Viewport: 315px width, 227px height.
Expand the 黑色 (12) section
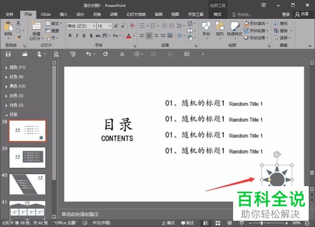point(6,86)
